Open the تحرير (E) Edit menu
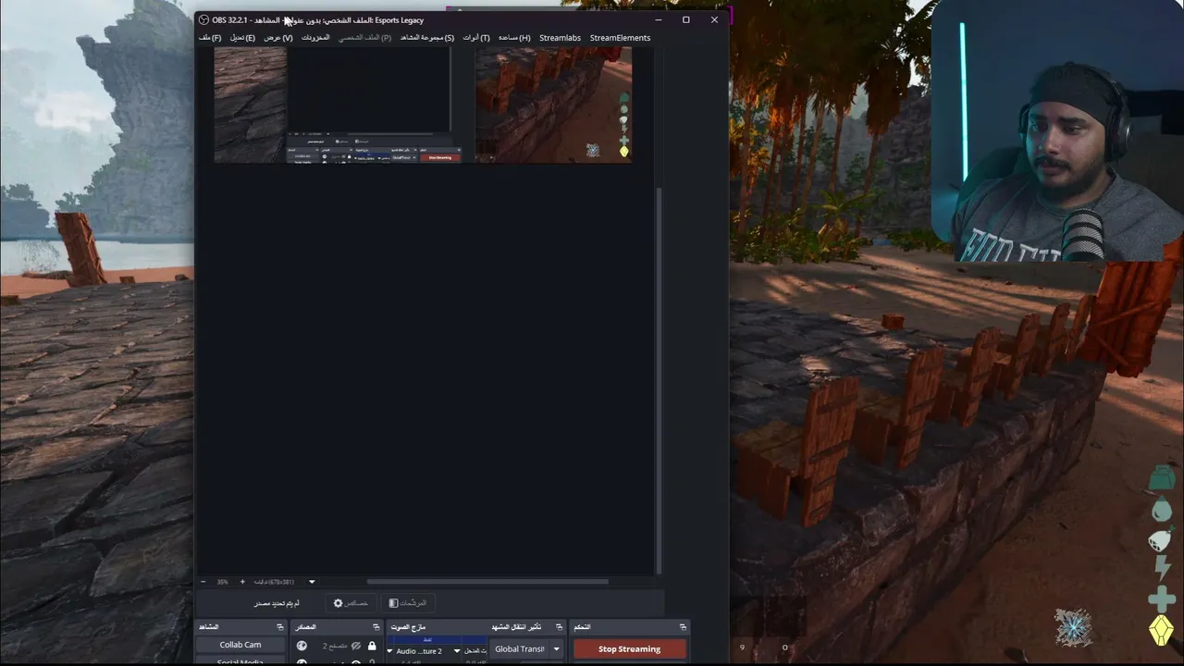 (x=242, y=38)
